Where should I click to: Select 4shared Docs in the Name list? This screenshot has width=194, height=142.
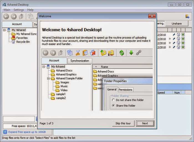coord(106,72)
